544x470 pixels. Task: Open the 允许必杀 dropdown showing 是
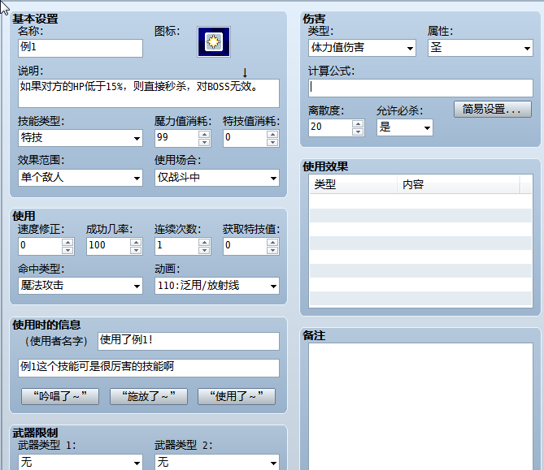point(405,127)
